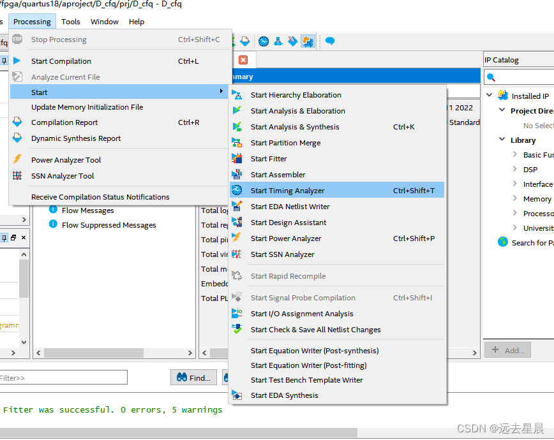Open the Tools menu
This screenshot has height=440, width=554.
coord(71,22)
